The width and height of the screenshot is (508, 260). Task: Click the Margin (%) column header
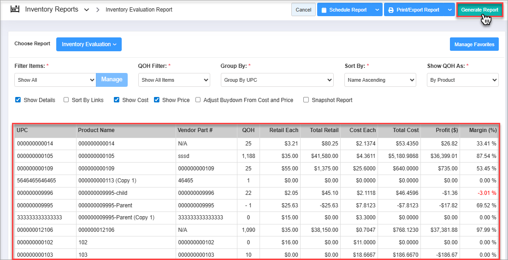[479, 130]
